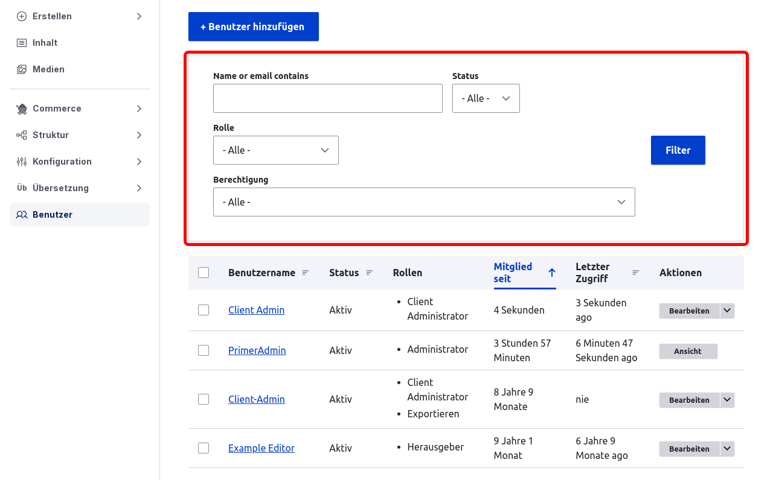
Task: Click the "4 Sekunden" member-since value
Action: tap(519, 310)
